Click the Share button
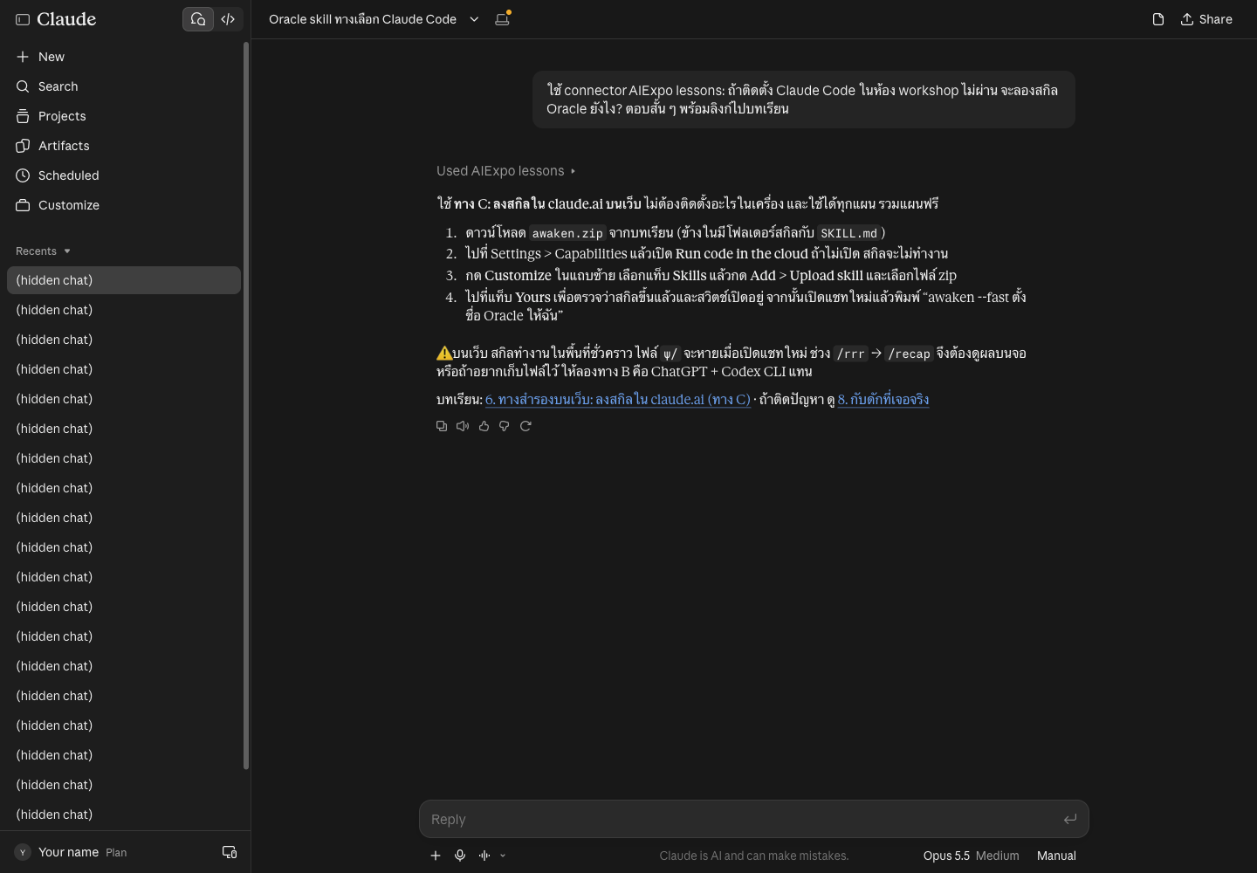The width and height of the screenshot is (1257, 873). (x=1206, y=19)
